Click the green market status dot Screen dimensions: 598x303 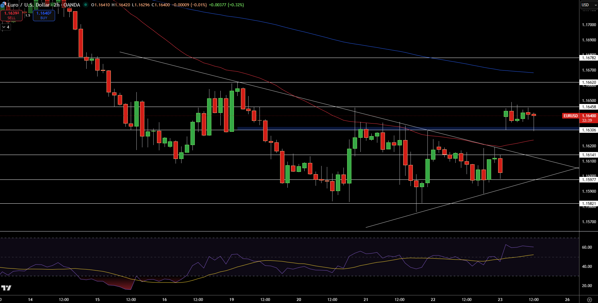click(x=86, y=5)
